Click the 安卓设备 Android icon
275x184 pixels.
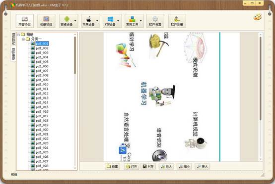click(x=67, y=19)
